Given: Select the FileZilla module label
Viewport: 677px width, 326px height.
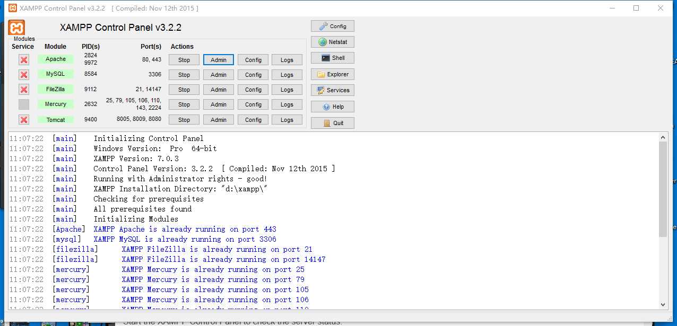Looking at the screenshot, I should pos(56,89).
